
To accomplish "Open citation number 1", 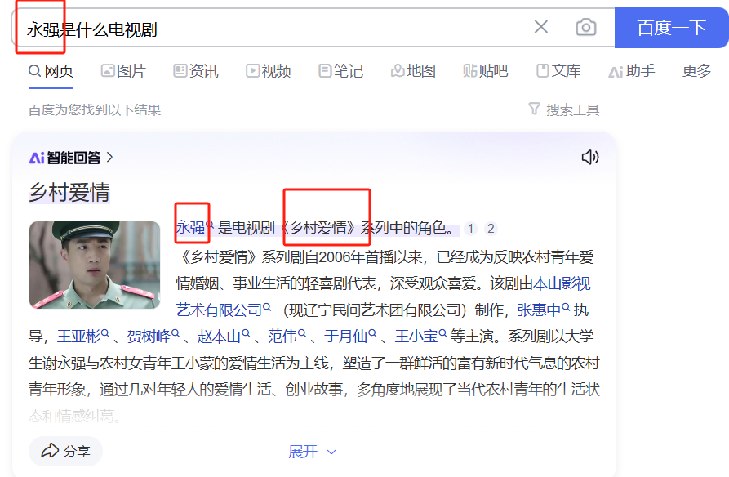I will click(470, 229).
